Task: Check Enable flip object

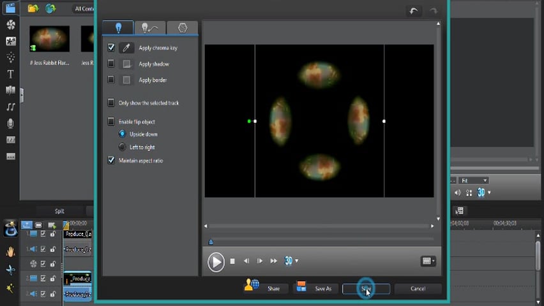Action: tap(111, 121)
